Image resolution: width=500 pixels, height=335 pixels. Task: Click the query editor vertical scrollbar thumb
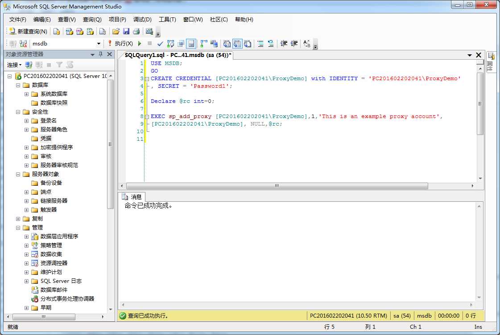(480, 104)
